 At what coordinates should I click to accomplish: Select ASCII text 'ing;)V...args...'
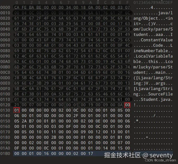(x=153, y=83)
